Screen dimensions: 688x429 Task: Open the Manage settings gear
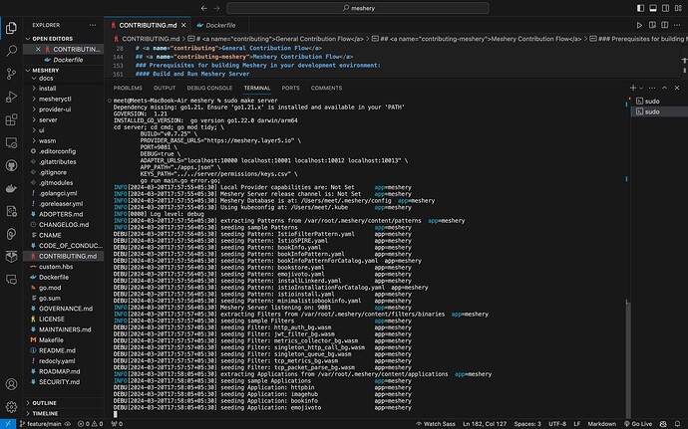coord(11,407)
